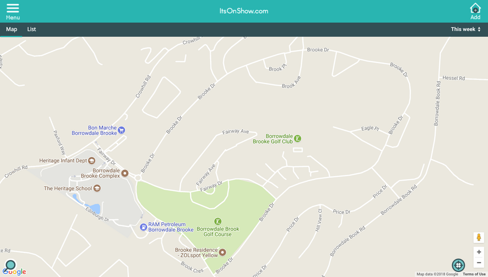Click the Borrowdale Brooke Golf Club marker
This screenshot has width=488, height=277.
(297, 138)
